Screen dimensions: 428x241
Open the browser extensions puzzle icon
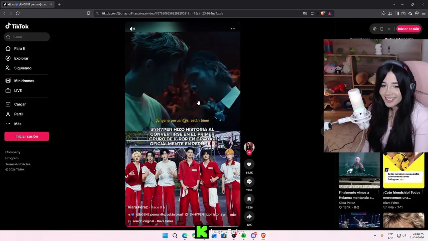click(x=384, y=13)
